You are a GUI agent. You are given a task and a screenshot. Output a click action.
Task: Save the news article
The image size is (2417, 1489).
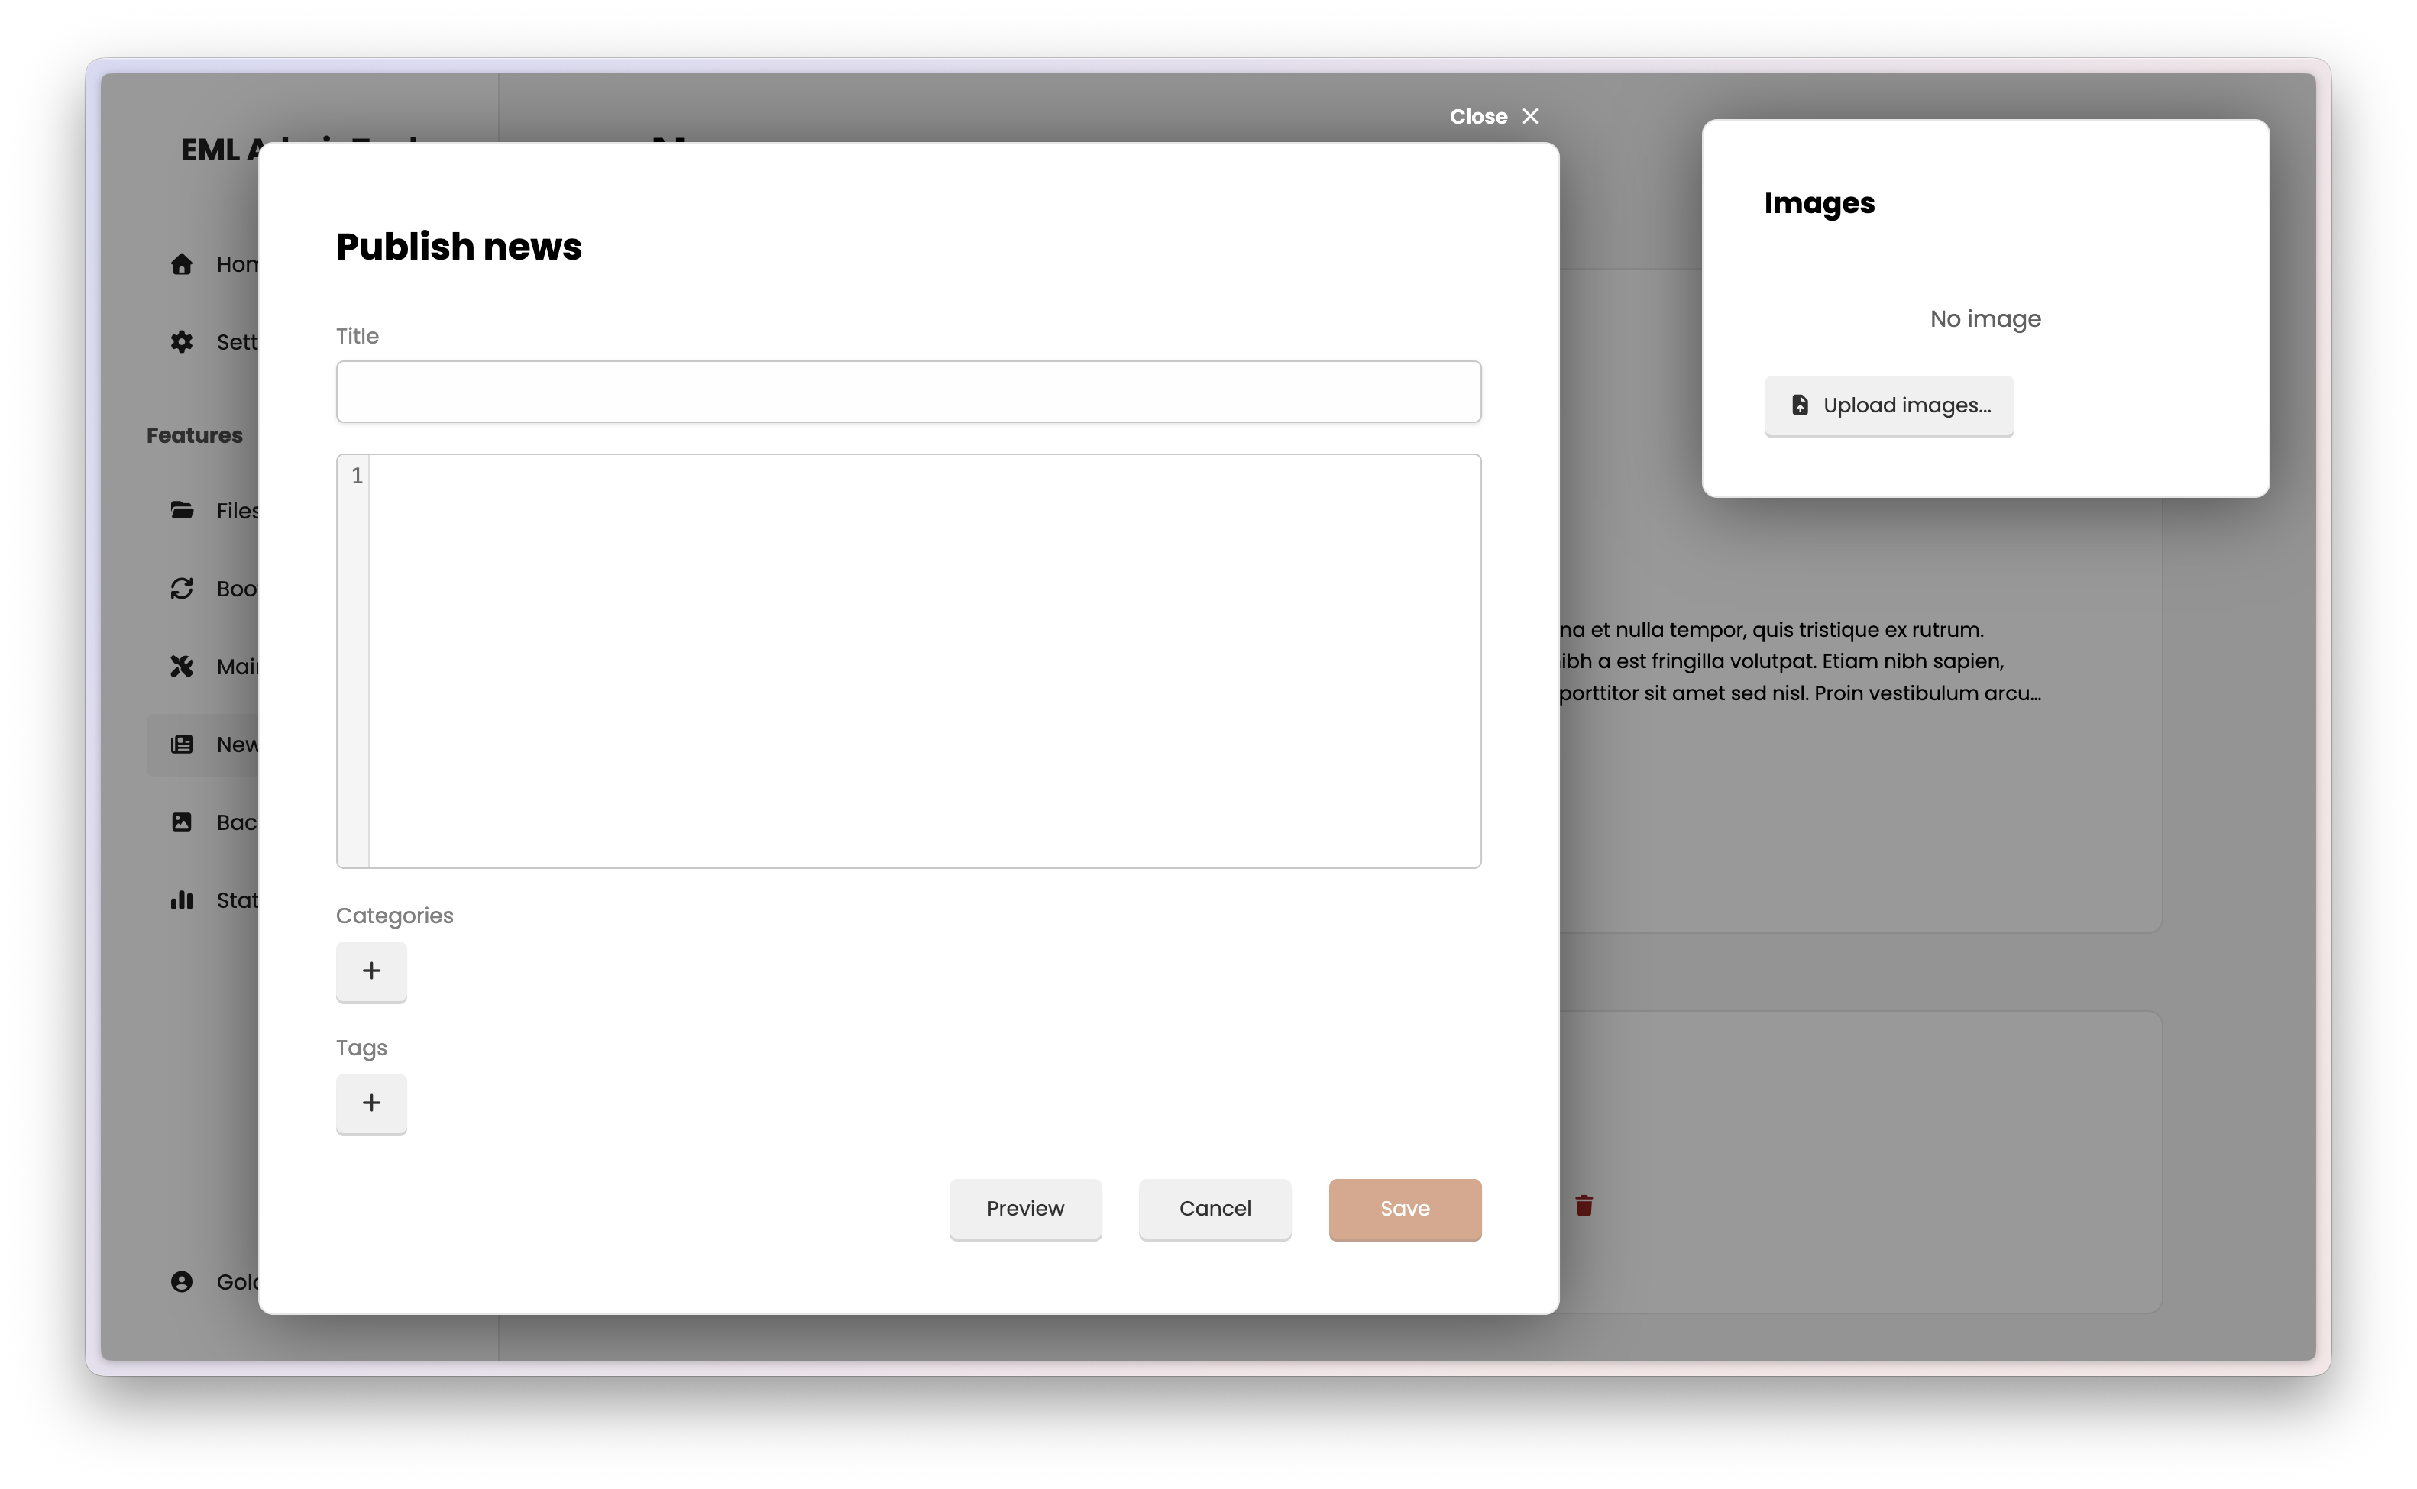click(1405, 1210)
